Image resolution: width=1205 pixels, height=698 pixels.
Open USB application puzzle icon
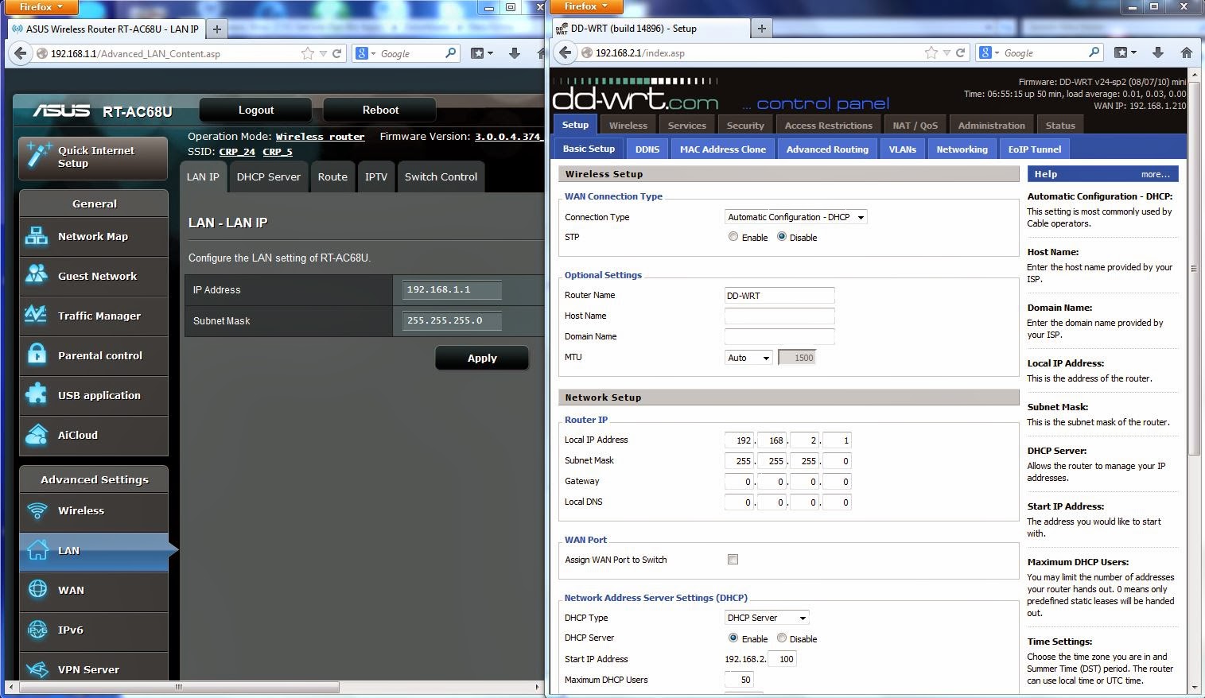pyautogui.click(x=37, y=394)
